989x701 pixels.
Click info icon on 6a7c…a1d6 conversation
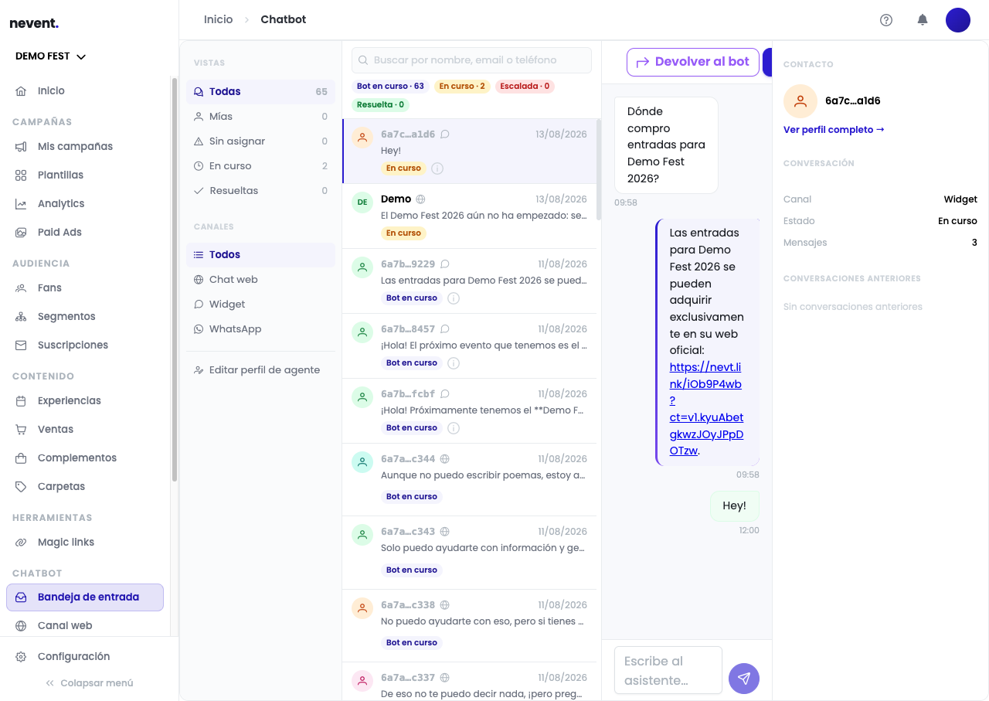pos(437,168)
